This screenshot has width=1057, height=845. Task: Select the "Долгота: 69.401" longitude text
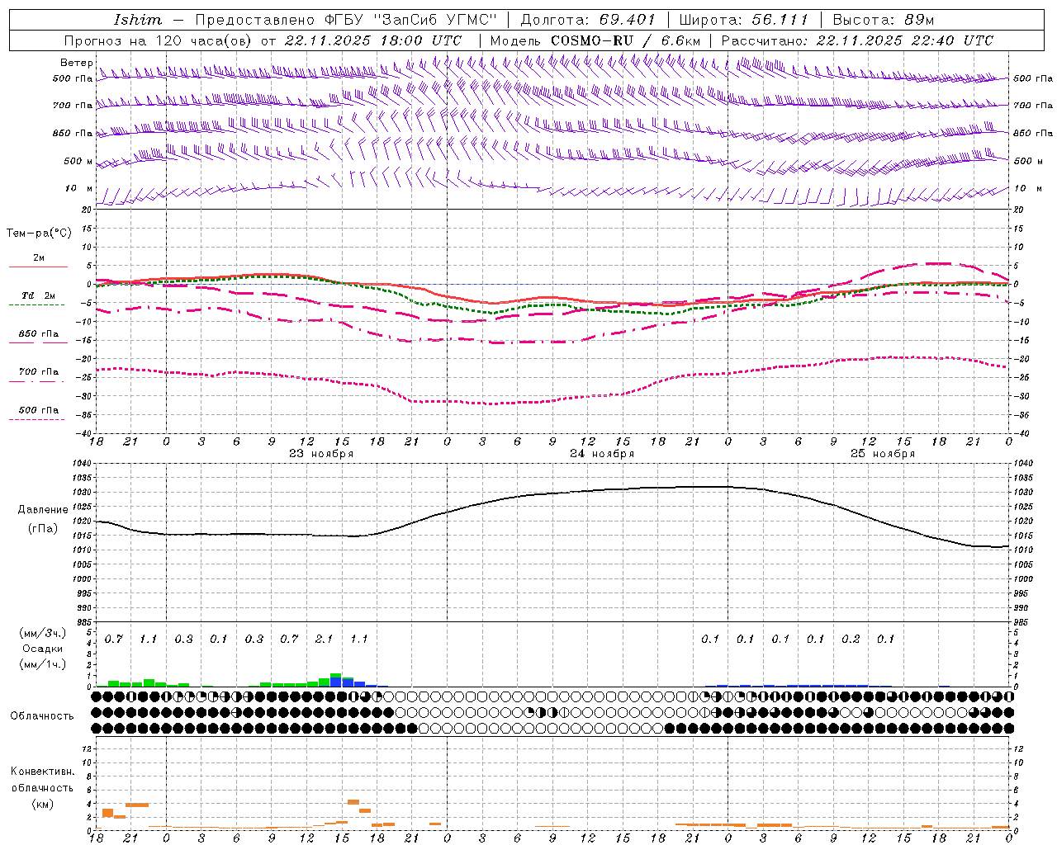pos(588,20)
